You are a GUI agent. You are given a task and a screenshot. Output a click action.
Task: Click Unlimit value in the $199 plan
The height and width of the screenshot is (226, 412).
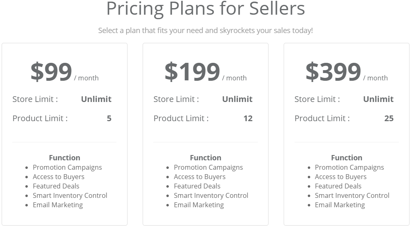coord(237,99)
